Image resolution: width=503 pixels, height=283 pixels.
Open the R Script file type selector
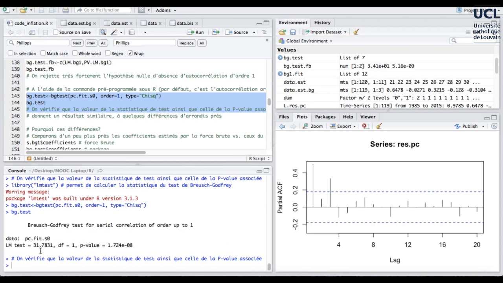click(260, 158)
